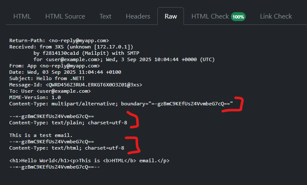Open the Headers tab

(x=138, y=16)
